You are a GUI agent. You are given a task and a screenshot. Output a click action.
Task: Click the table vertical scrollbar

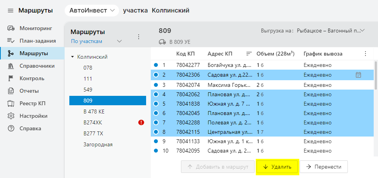[x=376, y=78]
